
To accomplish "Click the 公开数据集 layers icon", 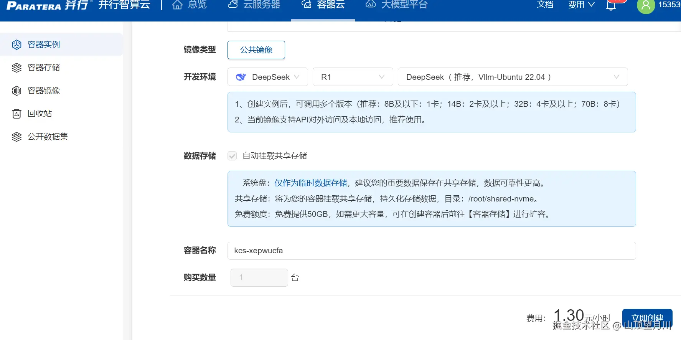I will 16,137.
